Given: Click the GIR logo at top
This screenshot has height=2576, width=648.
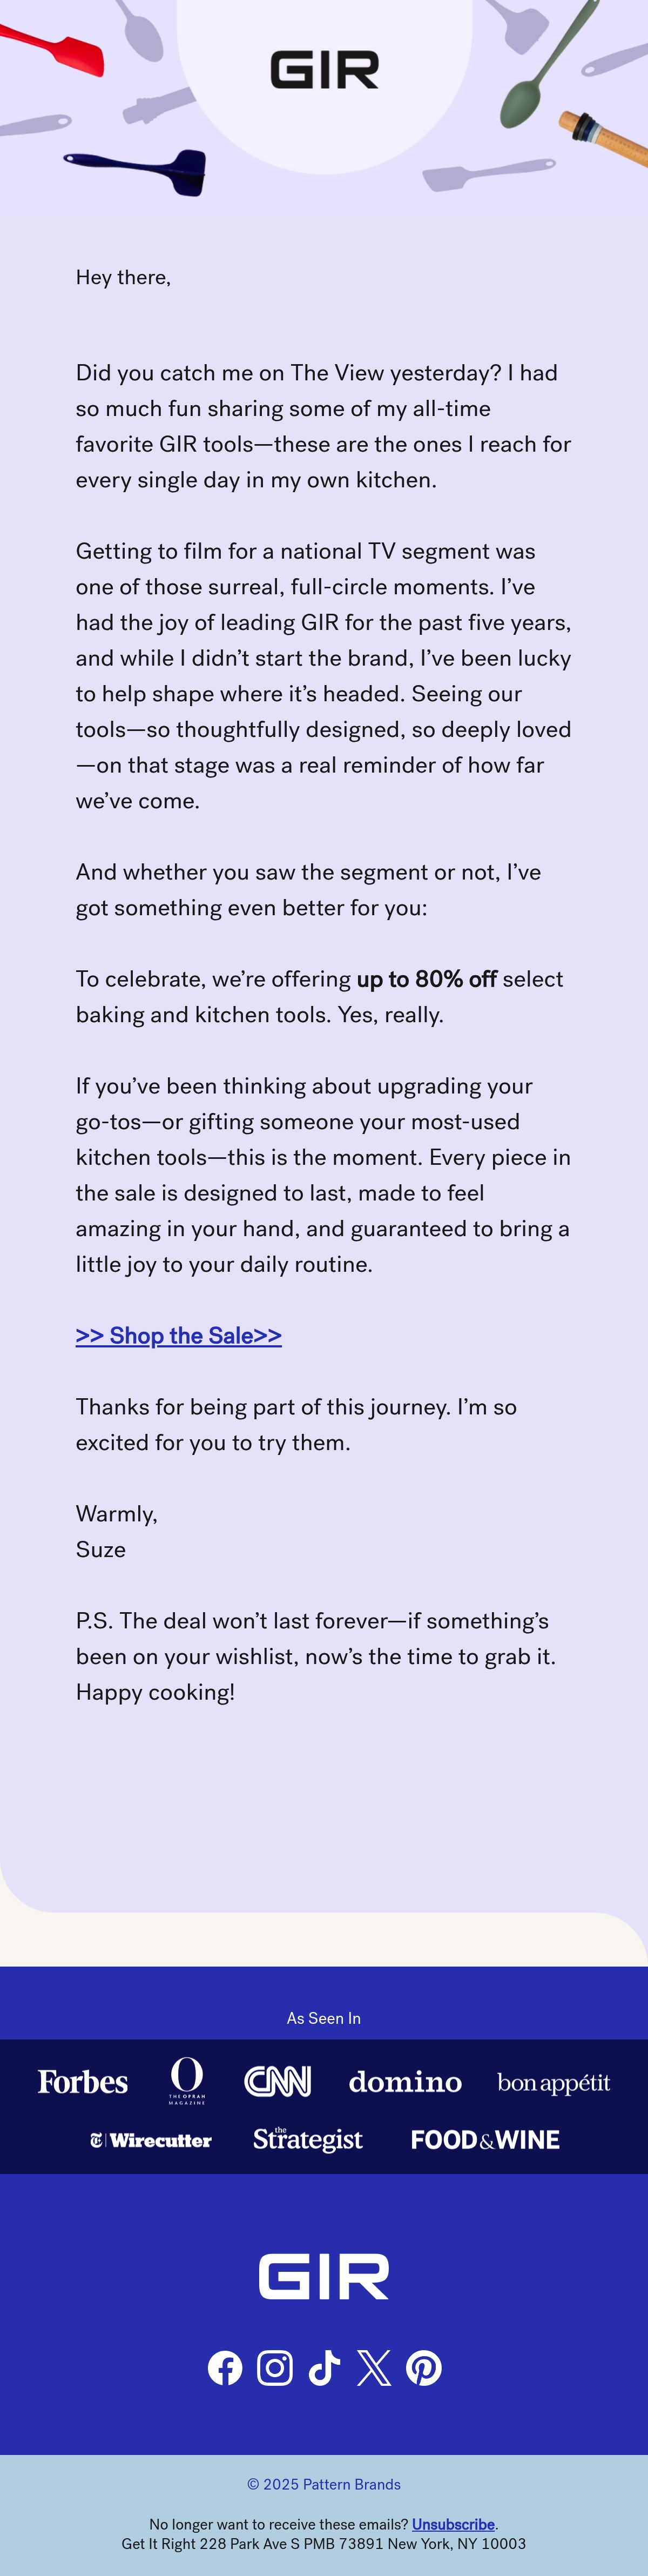Looking at the screenshot, I should pos(324,70).
